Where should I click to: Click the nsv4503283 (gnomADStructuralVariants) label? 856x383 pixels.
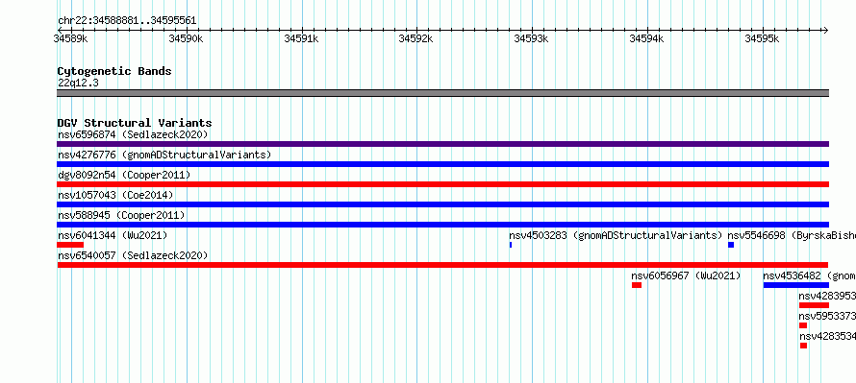pyautogui.click(x=616, y=235)
